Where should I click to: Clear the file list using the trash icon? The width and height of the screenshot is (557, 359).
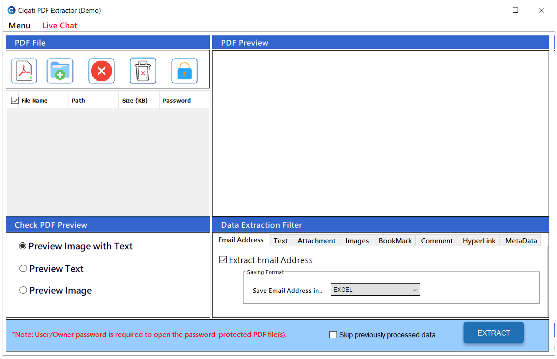pos(143,70)
